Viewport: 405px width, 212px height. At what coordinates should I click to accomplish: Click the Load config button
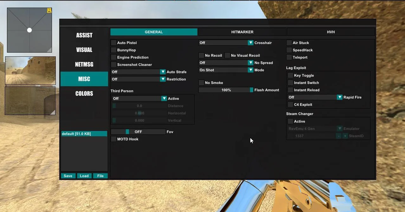click(x=84, y=176)
